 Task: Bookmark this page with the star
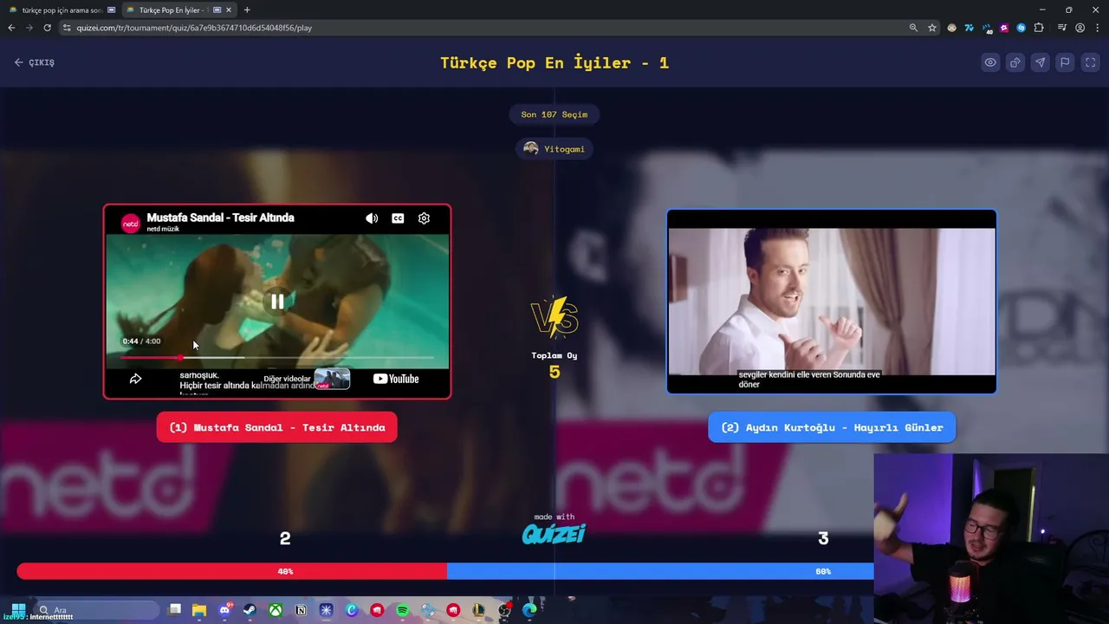932,28
